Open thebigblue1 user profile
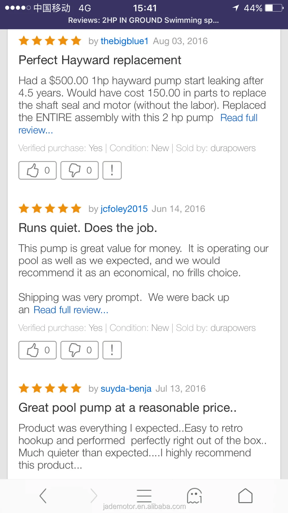288x513 pixels. [124, 41]
